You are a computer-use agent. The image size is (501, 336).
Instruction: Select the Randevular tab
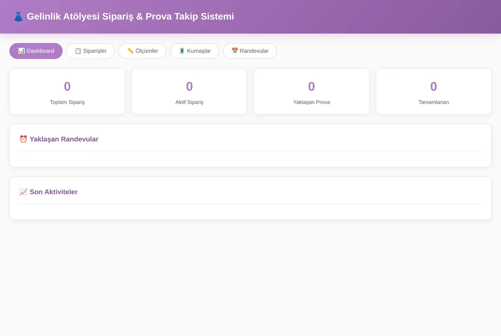tap(250, 51)
